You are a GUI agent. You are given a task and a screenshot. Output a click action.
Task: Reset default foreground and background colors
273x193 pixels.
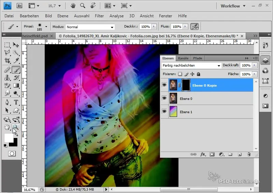(x=5, y=146)
